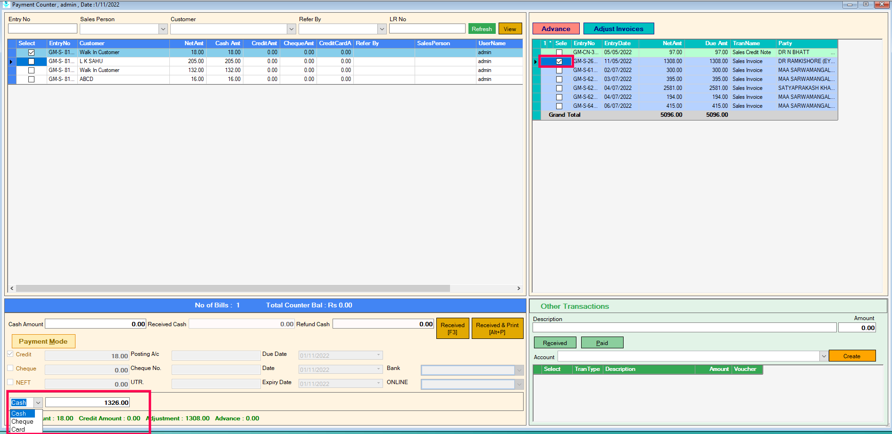Tick the checkbox for Walk In Customer row with 132.00
The height and width of the screenshot is (434, 892).
[x=31, y=70]
